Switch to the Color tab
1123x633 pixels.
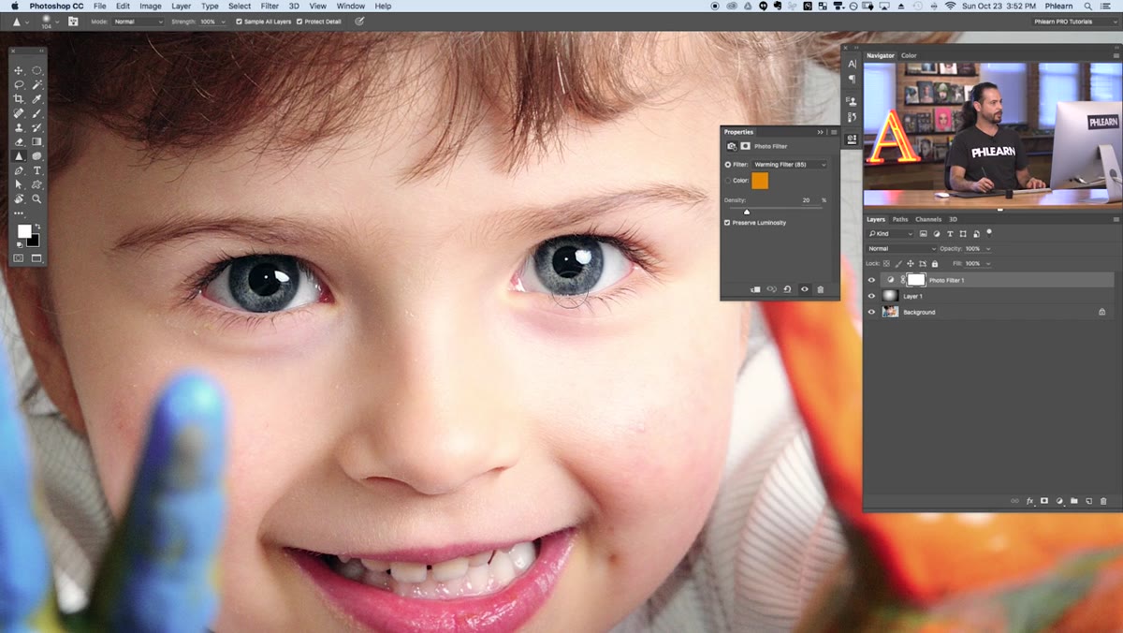[x=909, y=55]
